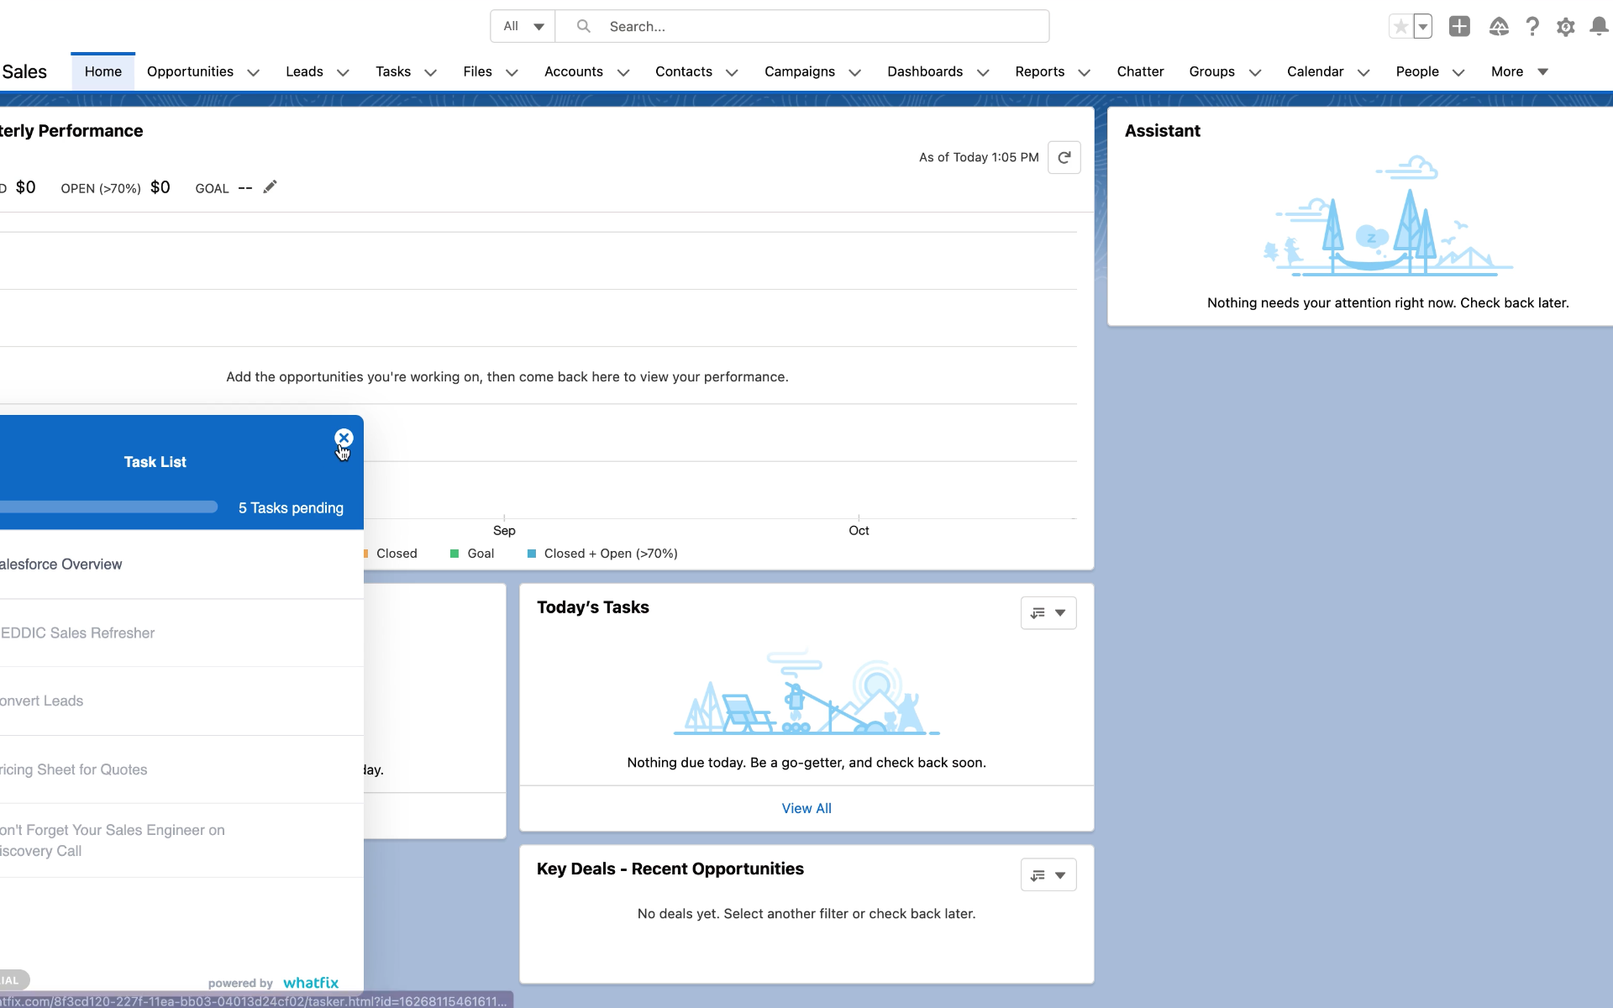Open the MEDDIC Sales Refresher task
Viewport: 1613px width, 1008px height.
point(181,633)
